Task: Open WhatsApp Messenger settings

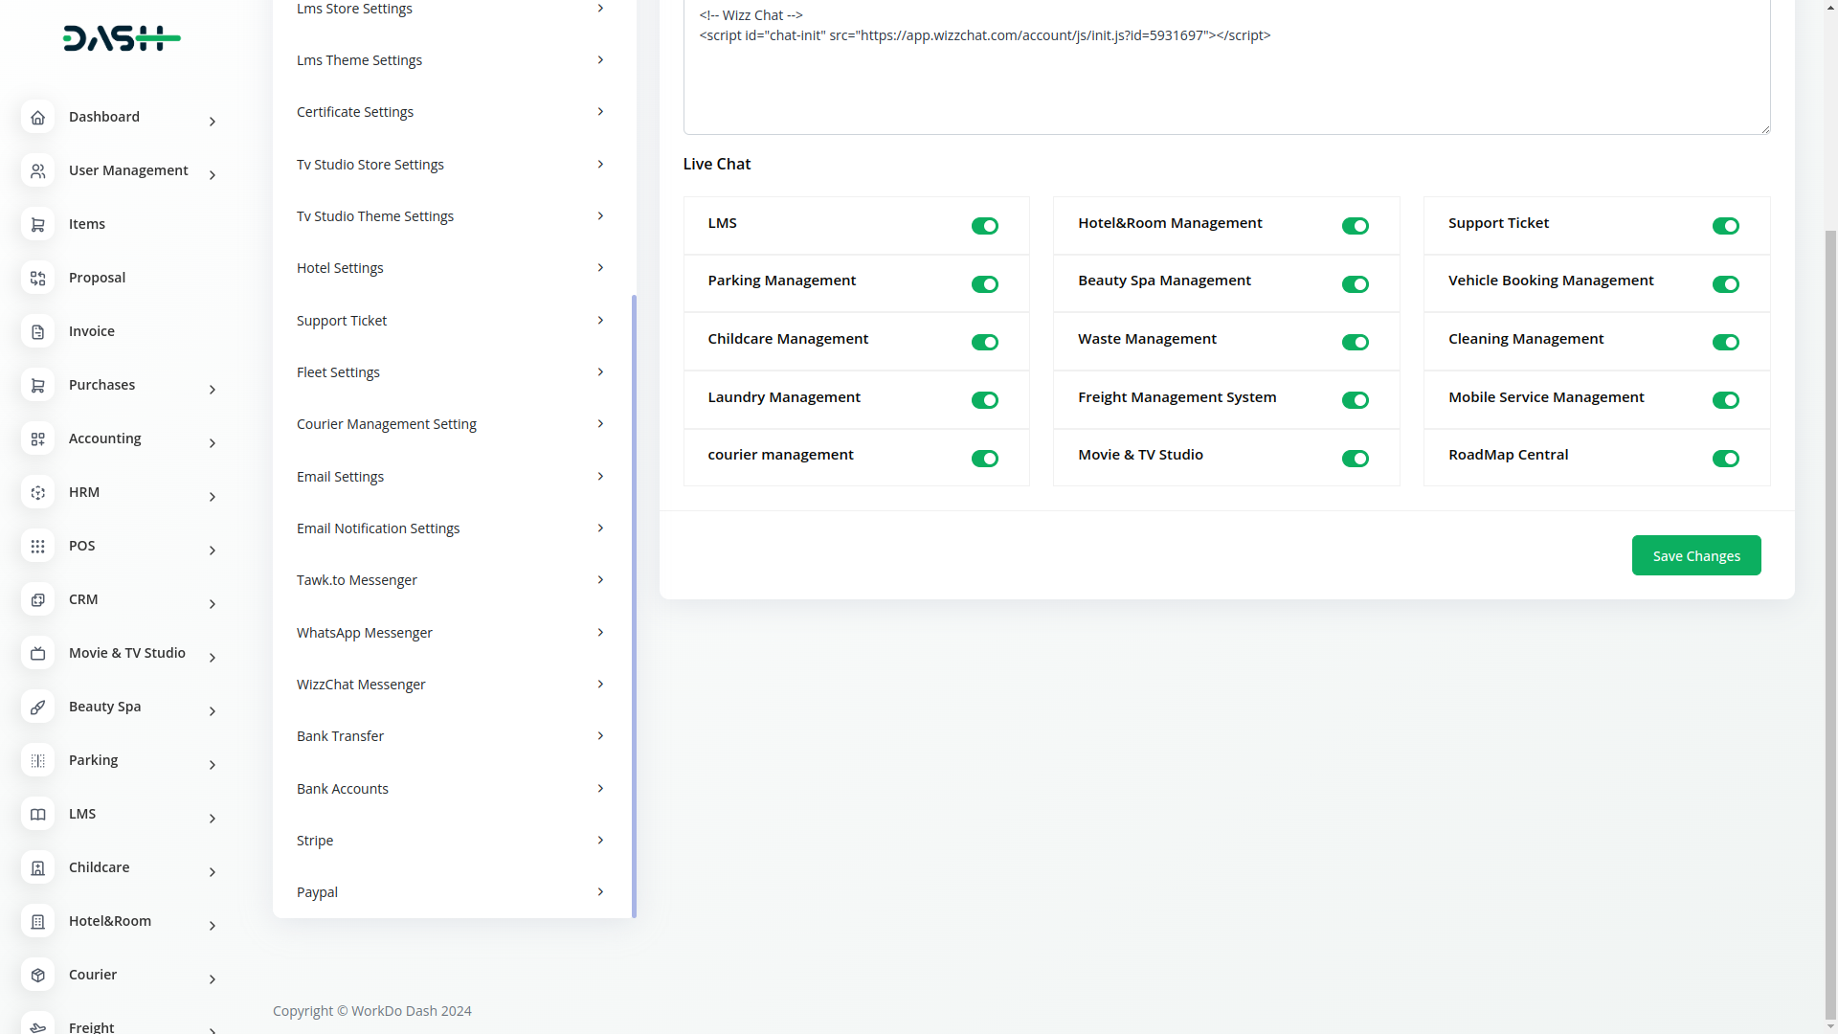Action: (x=451, y=633)
